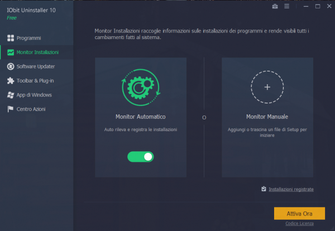Click the Monitor Installazioni chart icon
Image resolution: width=335 pixels, height=231 pixels.
pos(11,52)
